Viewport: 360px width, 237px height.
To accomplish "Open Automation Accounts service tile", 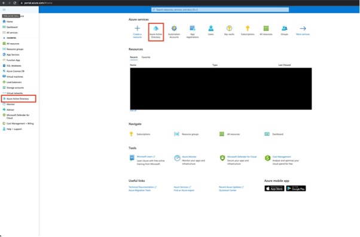I will (x=174, y=32).
